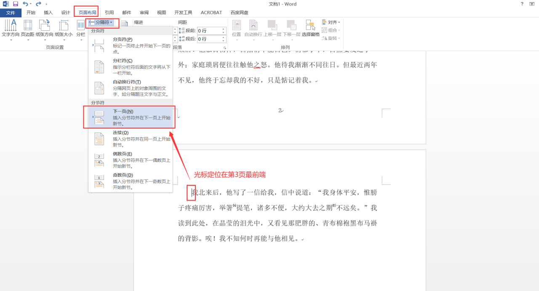Viewport: 539px width, 291px height.
Task: Choose 连续 continuous section break
Action: (x=131, y=139)
